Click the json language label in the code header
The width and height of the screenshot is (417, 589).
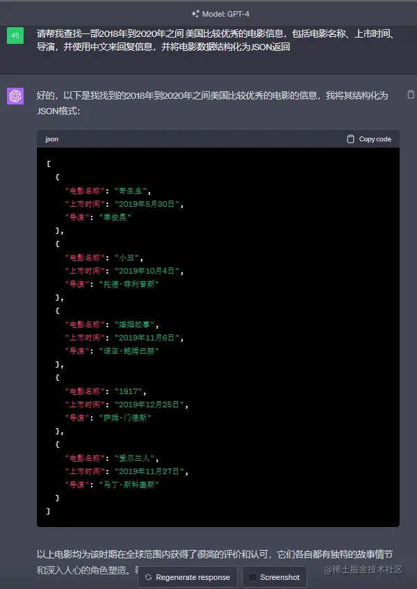click(x=51, y=139)
